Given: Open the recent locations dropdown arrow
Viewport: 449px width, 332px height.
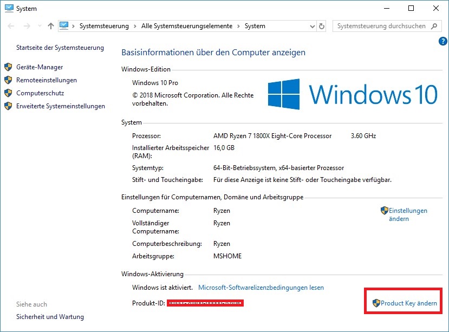Looking at the screenshot, I should tap(40, 26).
